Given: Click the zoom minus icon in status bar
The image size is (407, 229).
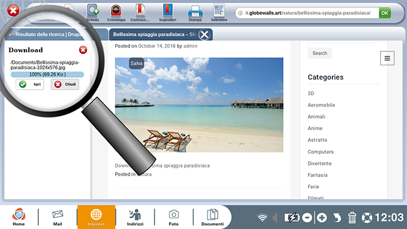Looking at the screenshot, I should click(x=307, y=218).
